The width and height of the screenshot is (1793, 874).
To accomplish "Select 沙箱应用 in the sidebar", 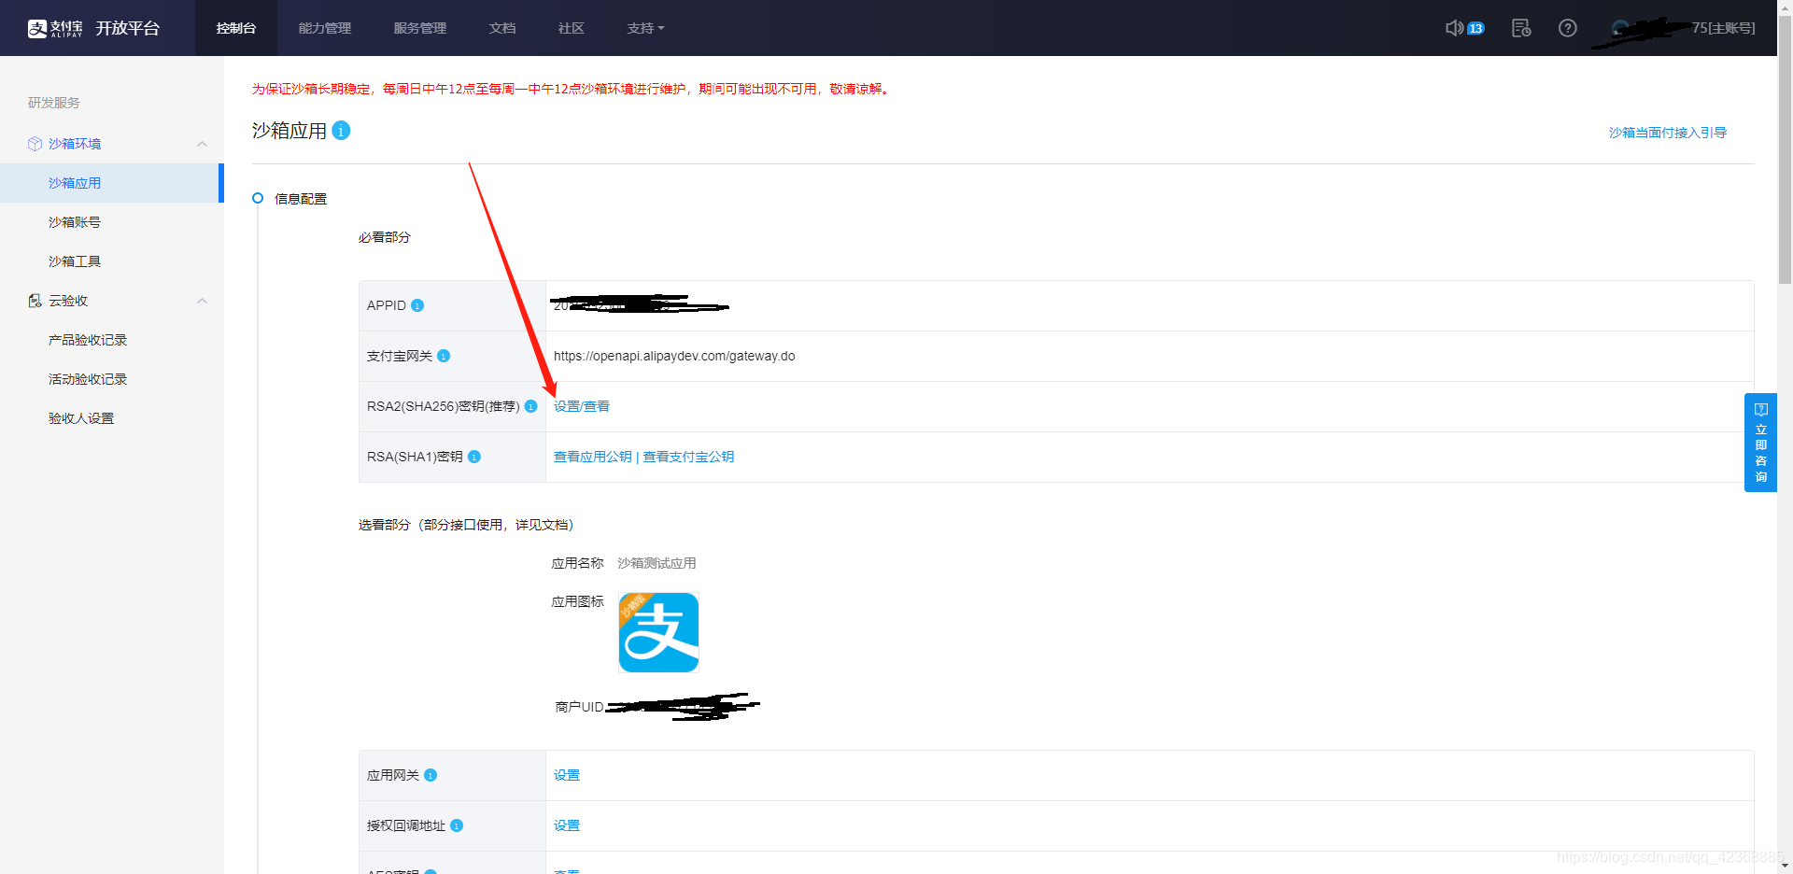I will pyautogui.click(x=112, y=183).
